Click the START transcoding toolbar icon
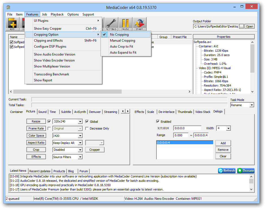The image size is (265, 209). (x=140, y=24)
